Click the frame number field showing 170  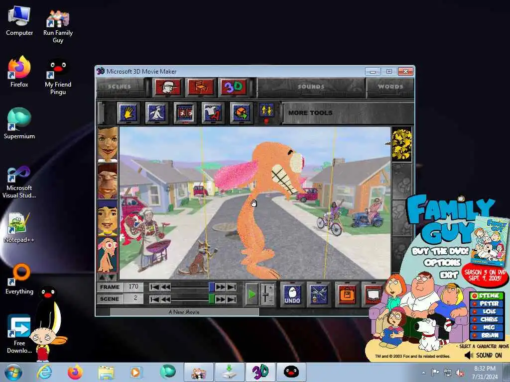133,287
